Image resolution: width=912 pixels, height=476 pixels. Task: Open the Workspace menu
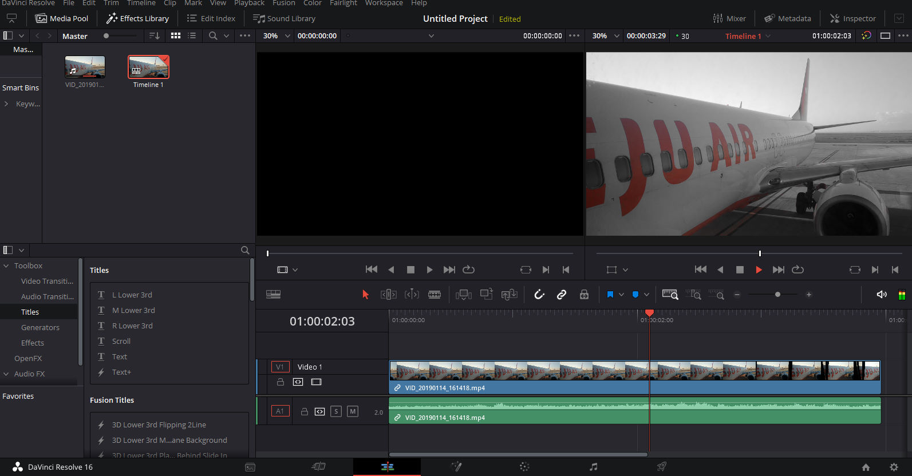click(384, 3)
